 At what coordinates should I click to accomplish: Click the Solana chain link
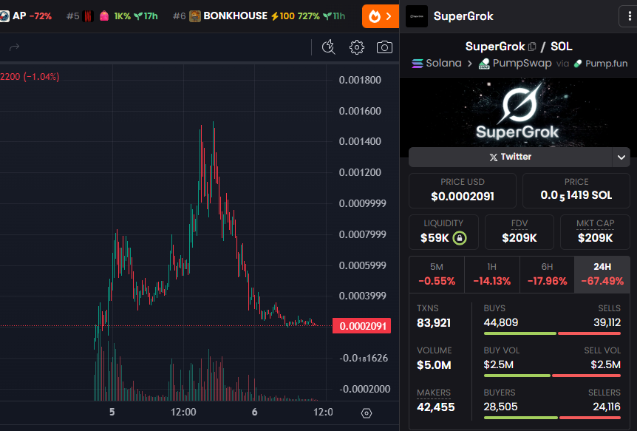[x=436, y=64]
